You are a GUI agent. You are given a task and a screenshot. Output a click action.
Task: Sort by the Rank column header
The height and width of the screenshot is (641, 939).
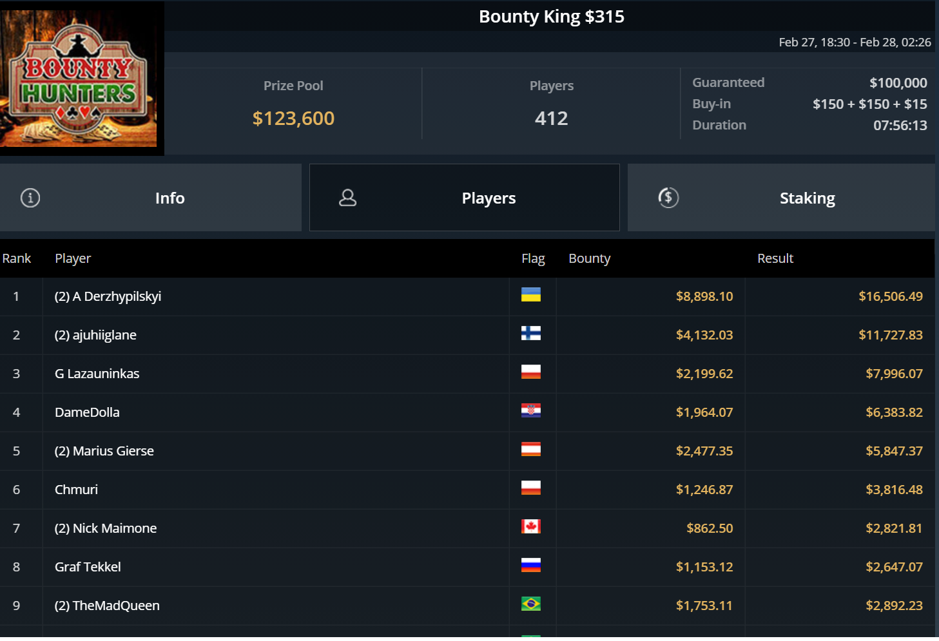click(x=17, y=258)
